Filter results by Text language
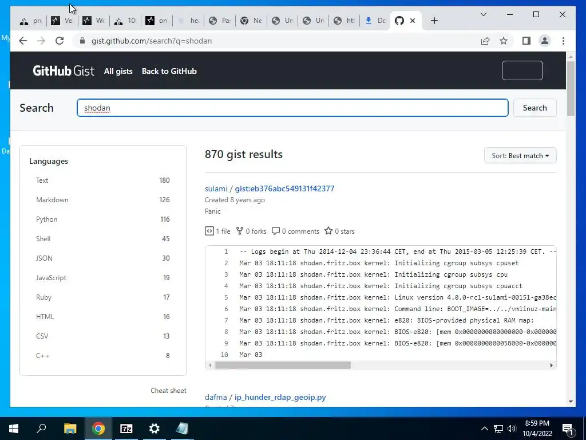The height and width of the screenshot is (440, 586). coord(103,180)
